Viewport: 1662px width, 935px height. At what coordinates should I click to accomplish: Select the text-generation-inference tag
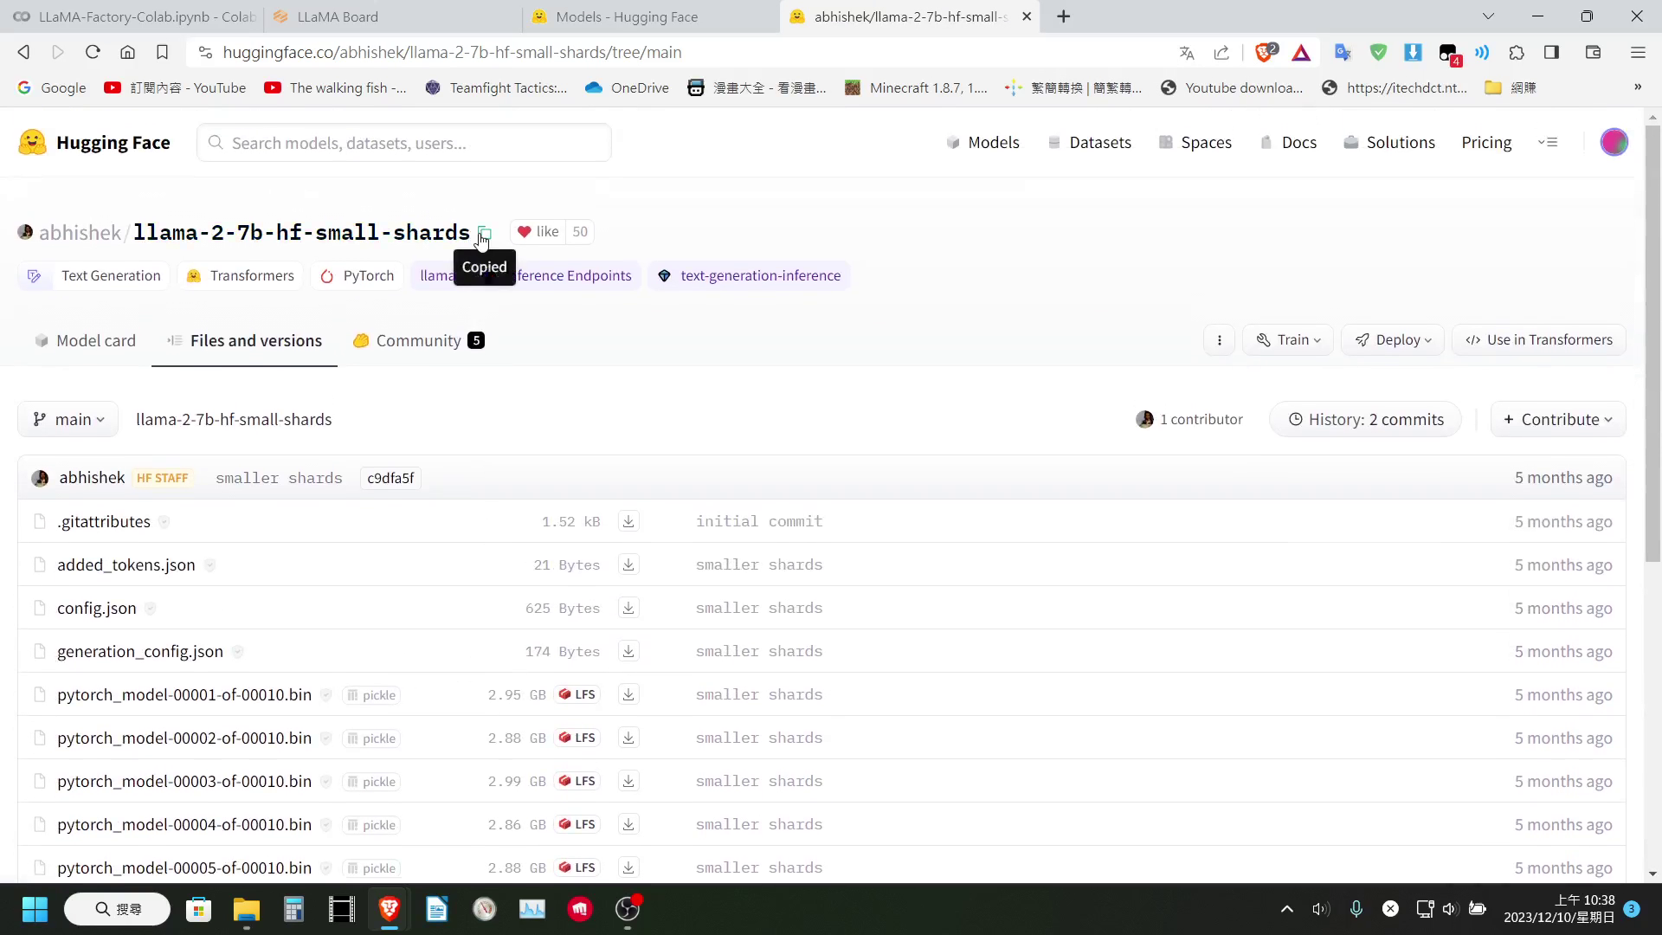click(x=762, y=275)
